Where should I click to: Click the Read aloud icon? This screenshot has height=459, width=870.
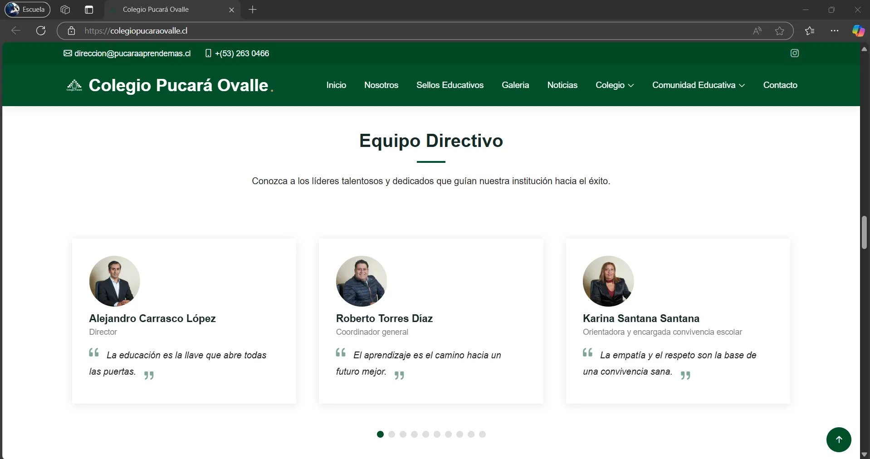click(757, 31)
